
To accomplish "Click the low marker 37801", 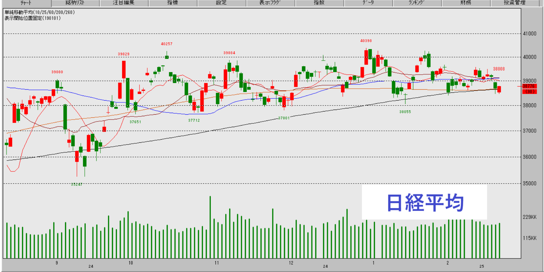I will pos(284,118).
